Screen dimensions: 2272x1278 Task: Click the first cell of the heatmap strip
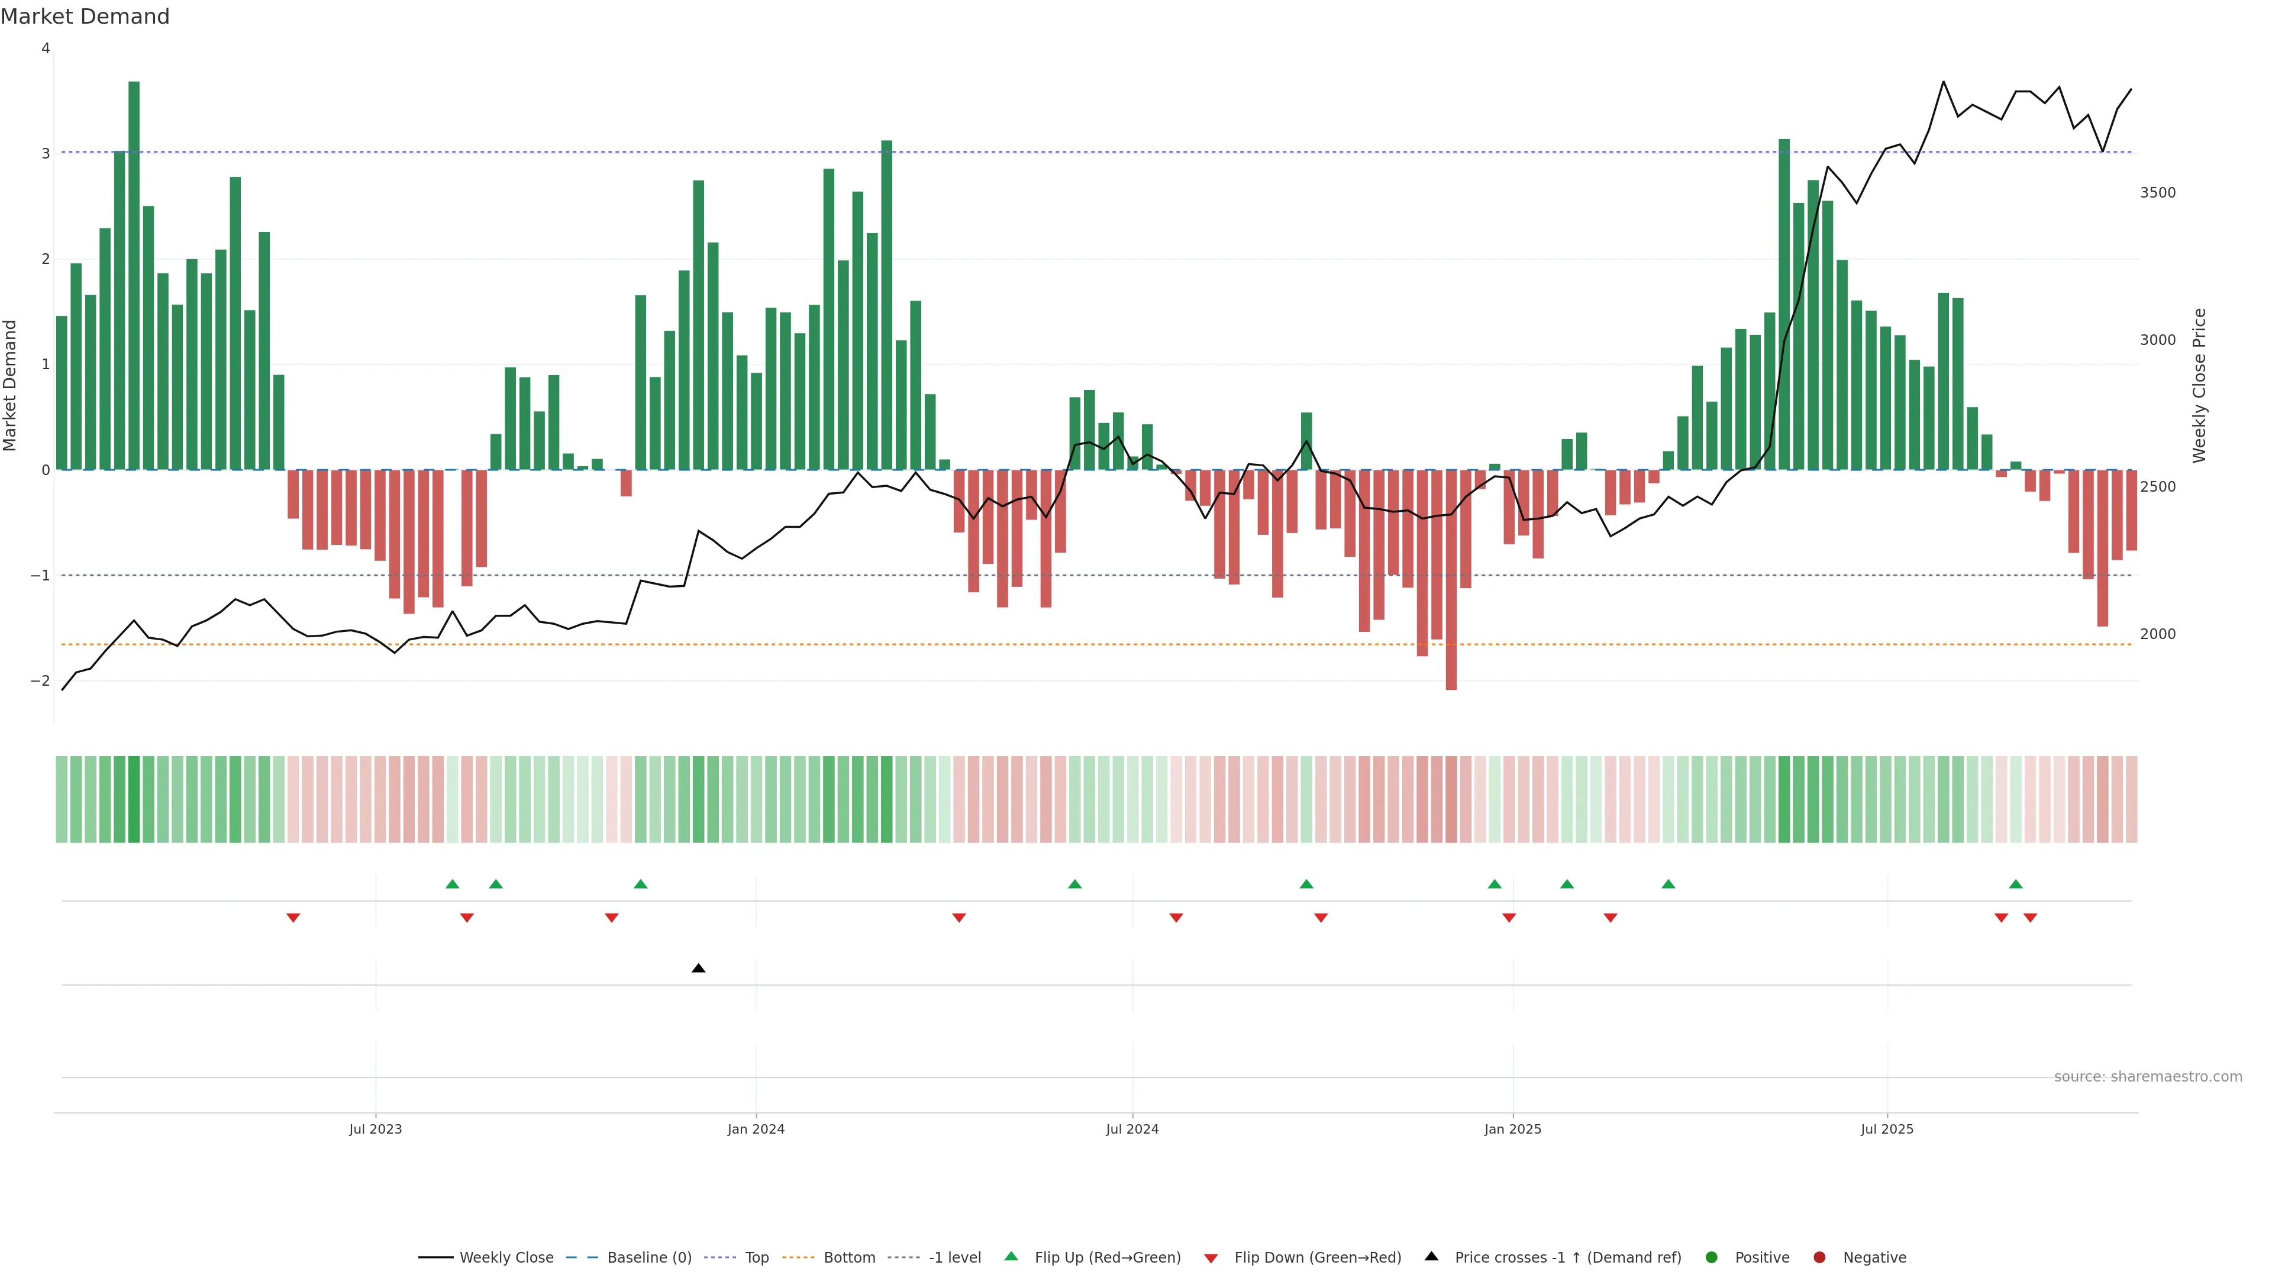(62, 799)
